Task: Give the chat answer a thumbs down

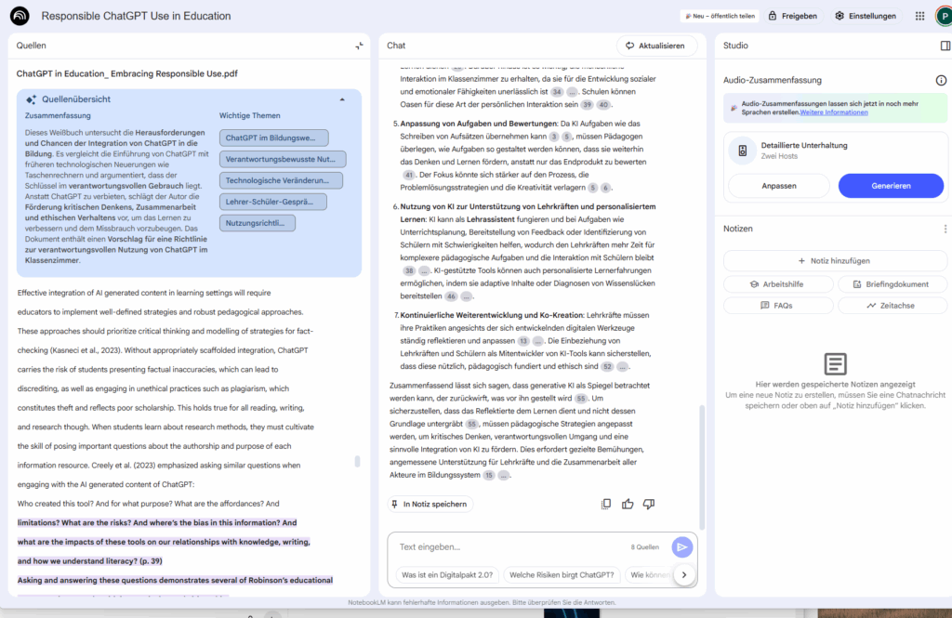Action: pyautogui.click(x=649, y=504)
